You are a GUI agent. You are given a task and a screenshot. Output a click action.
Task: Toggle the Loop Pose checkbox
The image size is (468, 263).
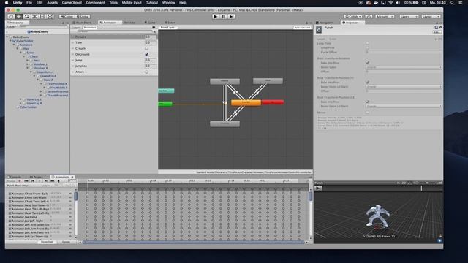coord(367,47)
